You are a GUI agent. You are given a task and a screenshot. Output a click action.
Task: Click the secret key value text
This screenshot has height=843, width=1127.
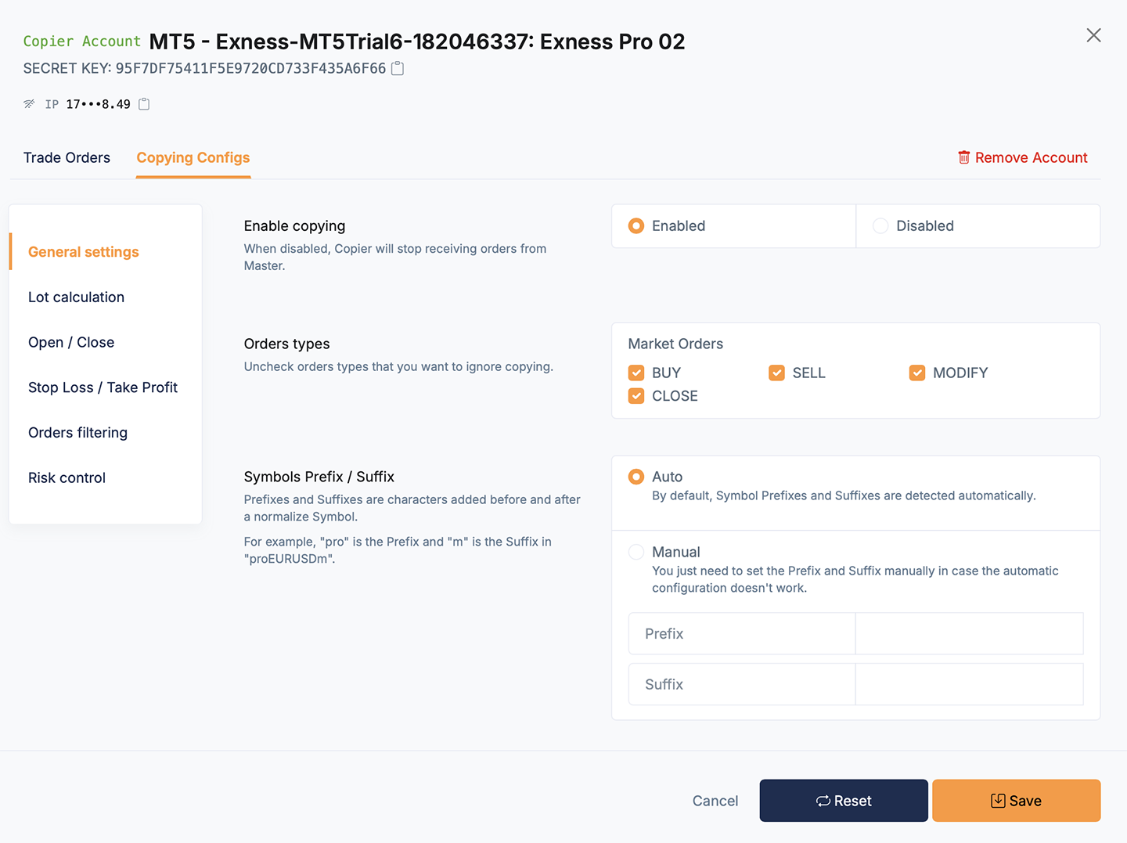pyautogui.click(x=250, y=68)
